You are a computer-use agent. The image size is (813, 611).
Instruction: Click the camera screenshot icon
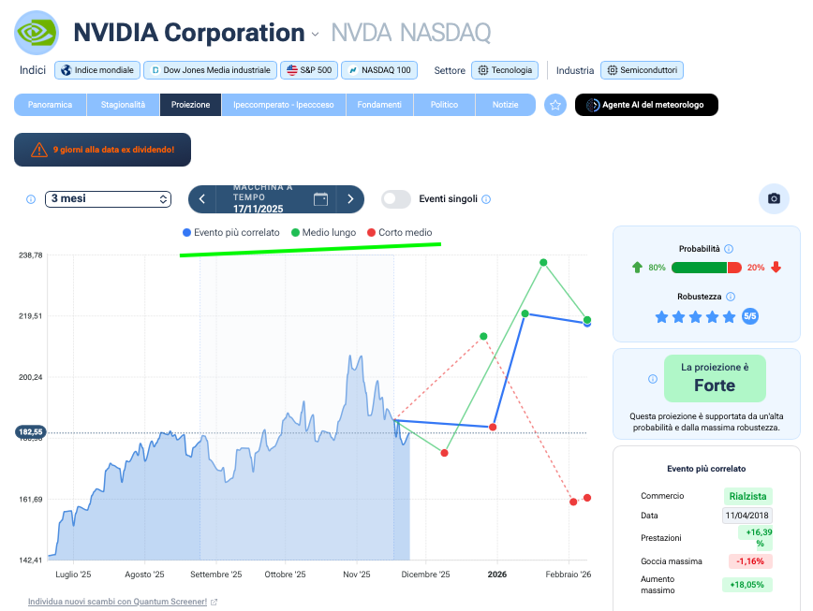(x=774, y=198)
